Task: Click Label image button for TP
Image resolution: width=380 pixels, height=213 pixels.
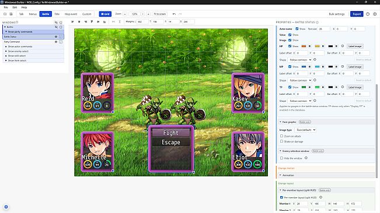Action: coord(355,87)
